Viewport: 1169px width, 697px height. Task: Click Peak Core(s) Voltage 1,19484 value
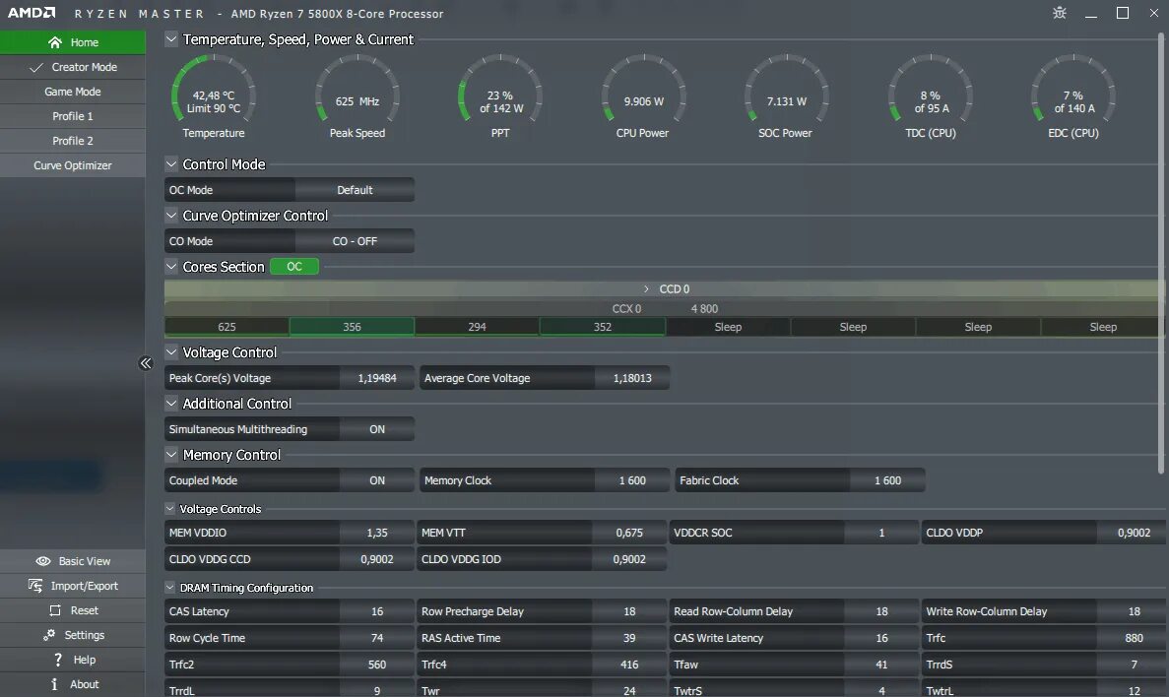tap(377, 378)
